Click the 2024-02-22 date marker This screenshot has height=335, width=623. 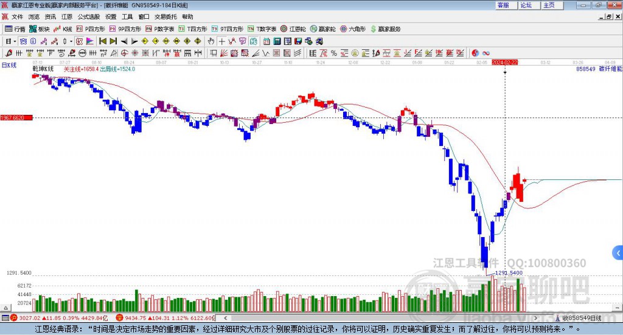[505, 62]
